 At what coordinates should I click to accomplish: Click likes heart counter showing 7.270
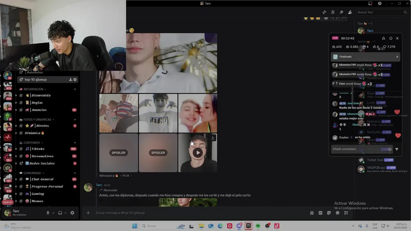coord(389,47)
